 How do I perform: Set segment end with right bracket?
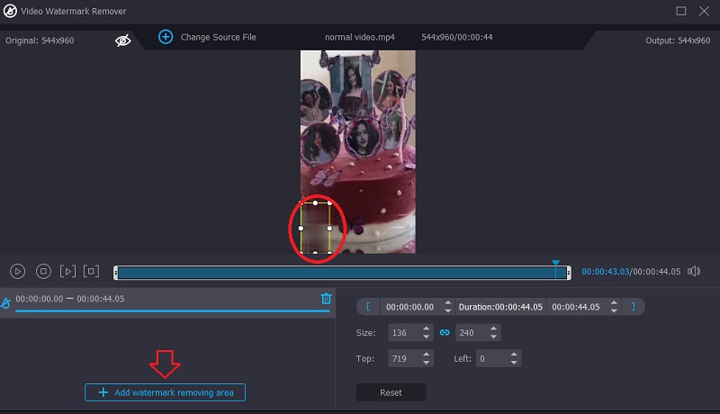coord(633,307)
